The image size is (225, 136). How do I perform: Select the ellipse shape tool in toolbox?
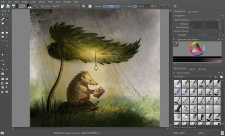pos(7,33)
